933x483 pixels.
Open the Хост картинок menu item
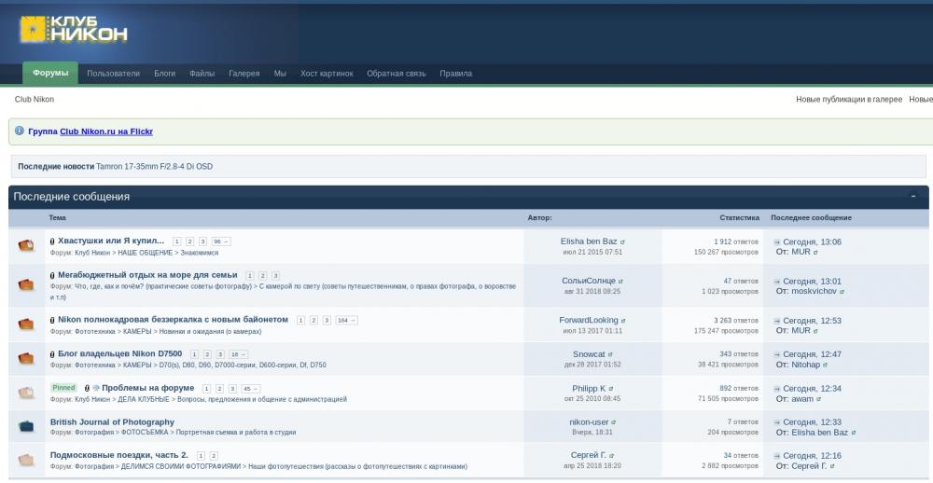pos(327,74)
